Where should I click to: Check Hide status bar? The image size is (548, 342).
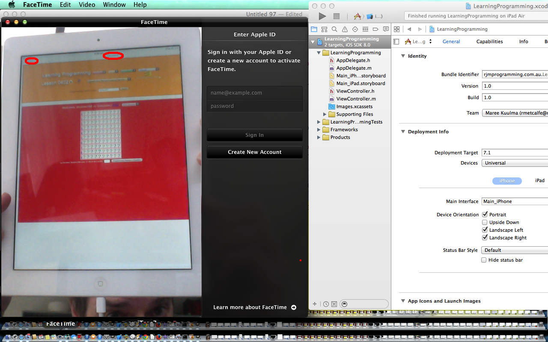pos(484,260)
